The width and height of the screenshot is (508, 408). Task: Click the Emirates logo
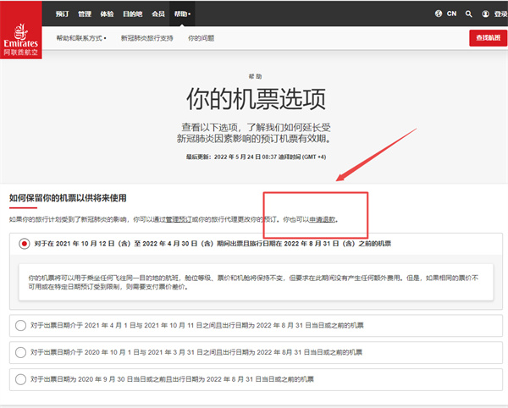(19, 29)
